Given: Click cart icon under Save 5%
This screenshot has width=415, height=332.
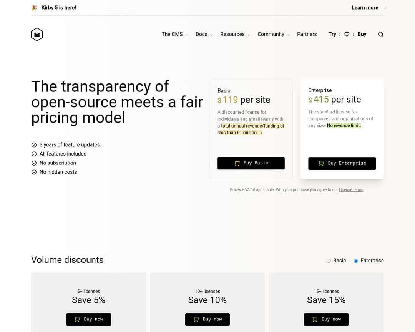Looking at the screenshot, I should [x=77, y=319].
